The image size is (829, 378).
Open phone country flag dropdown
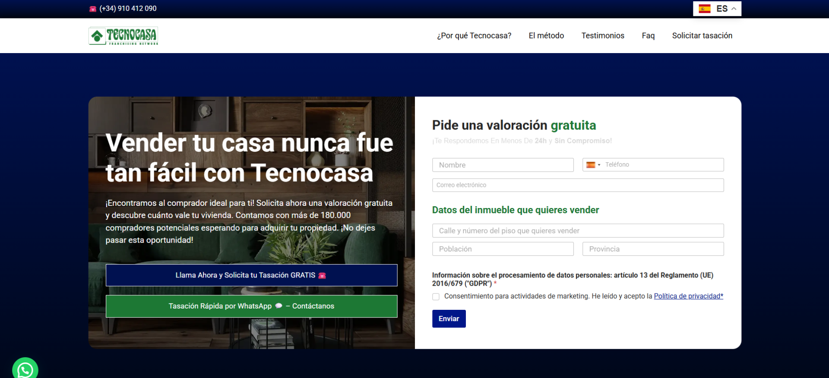coord(593,165)
